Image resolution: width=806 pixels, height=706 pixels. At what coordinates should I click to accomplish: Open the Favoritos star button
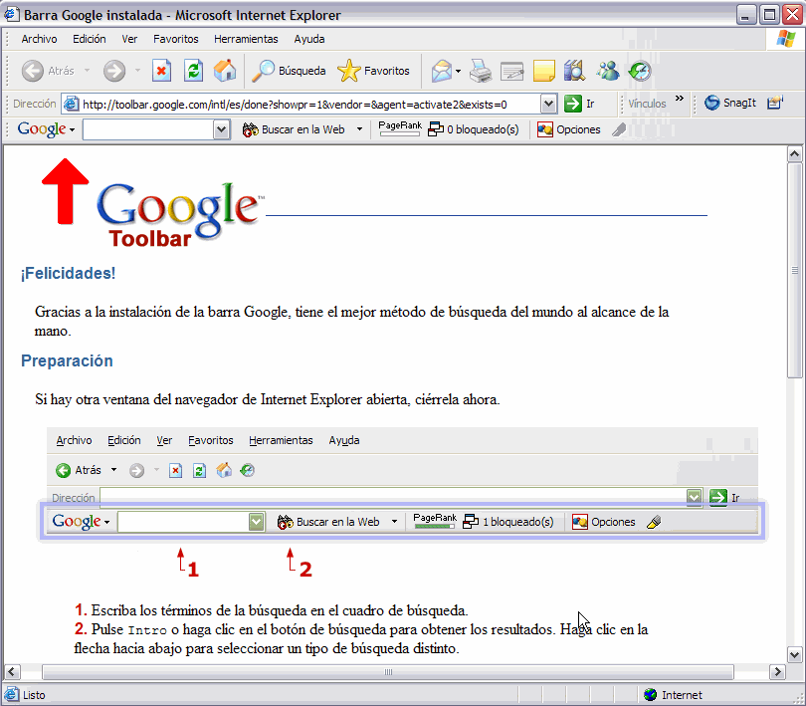point(374,71)
